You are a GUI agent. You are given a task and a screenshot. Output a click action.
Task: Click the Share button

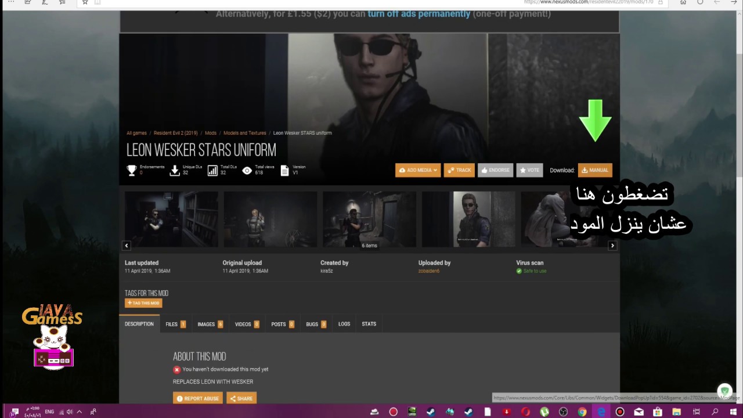point(241,398)
